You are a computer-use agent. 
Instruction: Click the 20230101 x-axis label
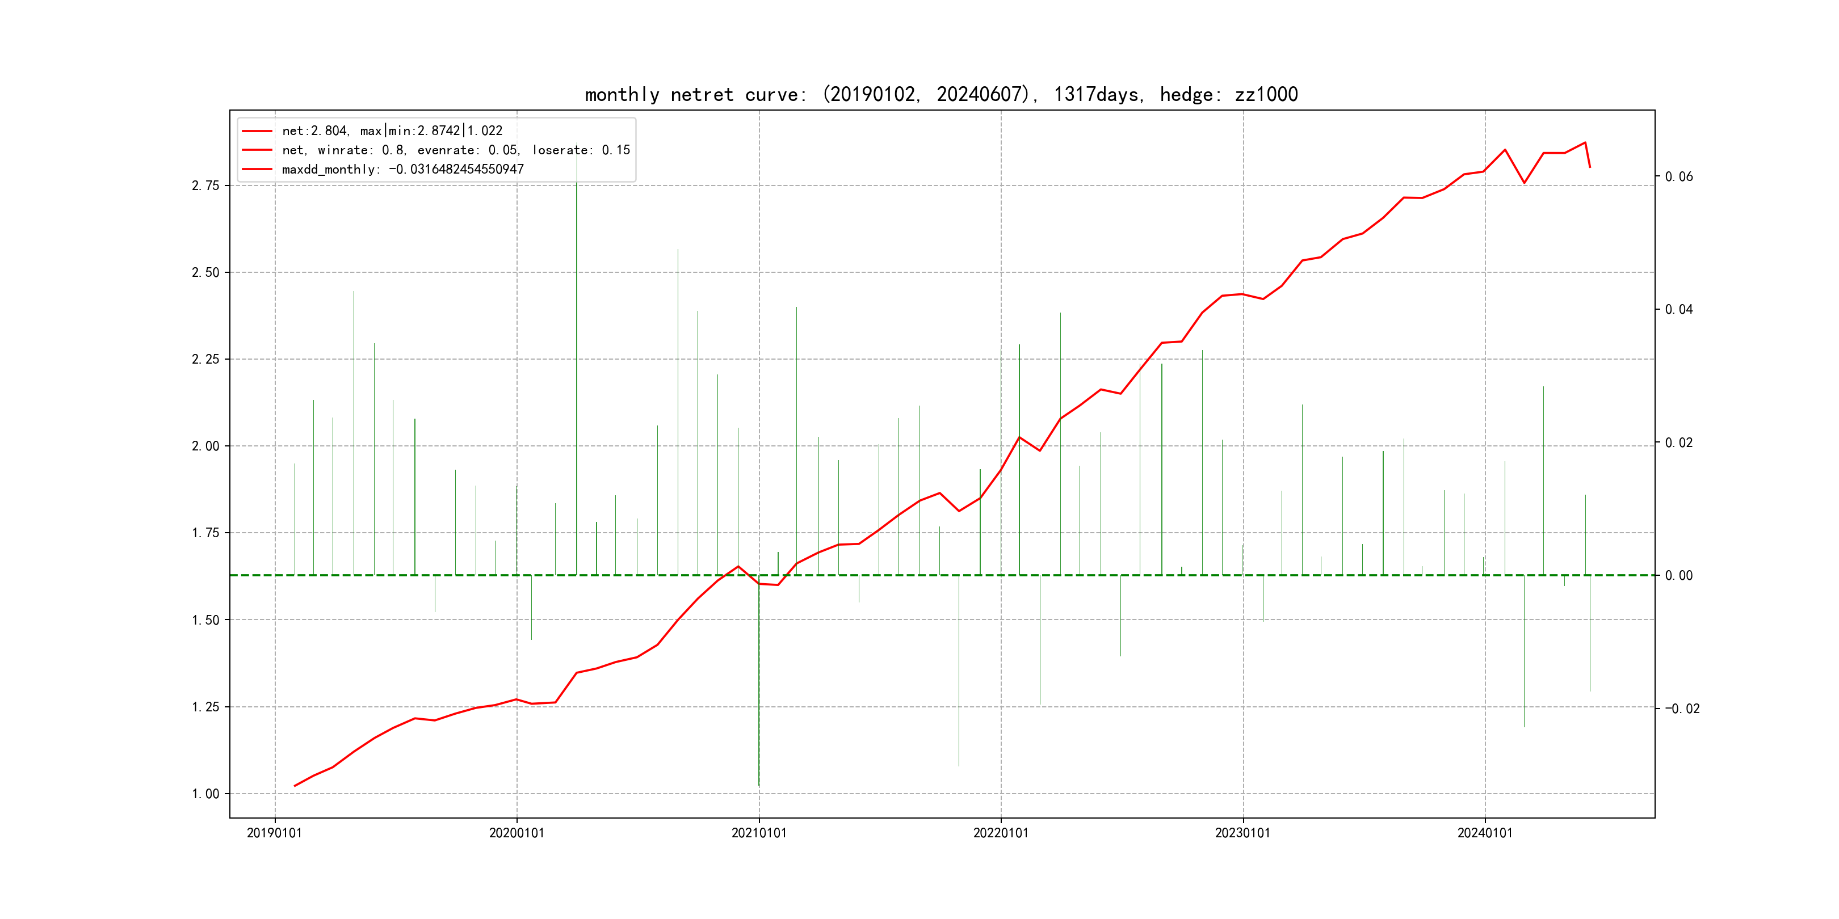click(x=1243, y=833)
